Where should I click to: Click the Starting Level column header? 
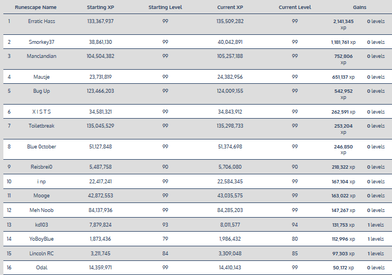165,7
